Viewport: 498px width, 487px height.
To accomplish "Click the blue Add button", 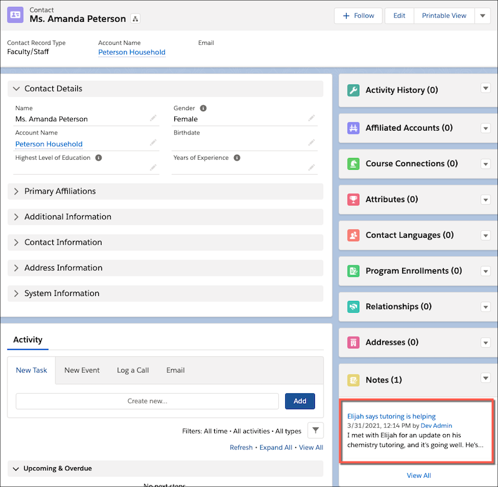I will [299, 401].
